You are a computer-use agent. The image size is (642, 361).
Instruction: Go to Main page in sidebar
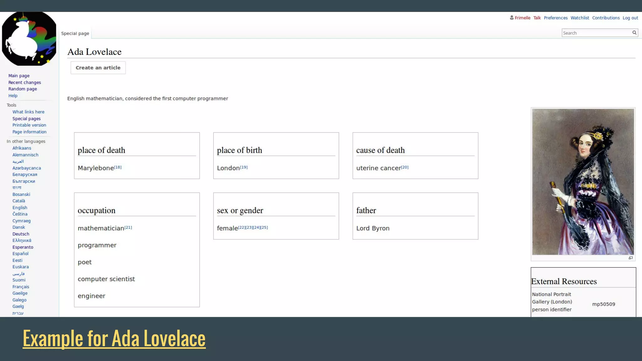point(19,76)
